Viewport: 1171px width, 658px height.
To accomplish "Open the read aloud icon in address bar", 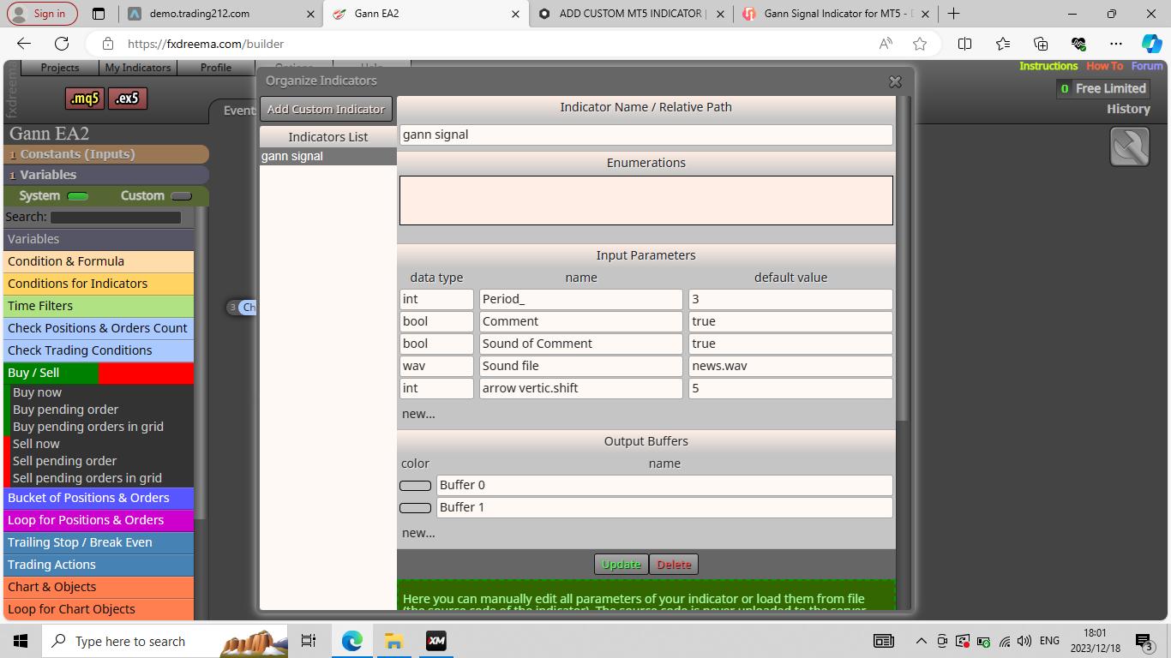I will (886, 44).
